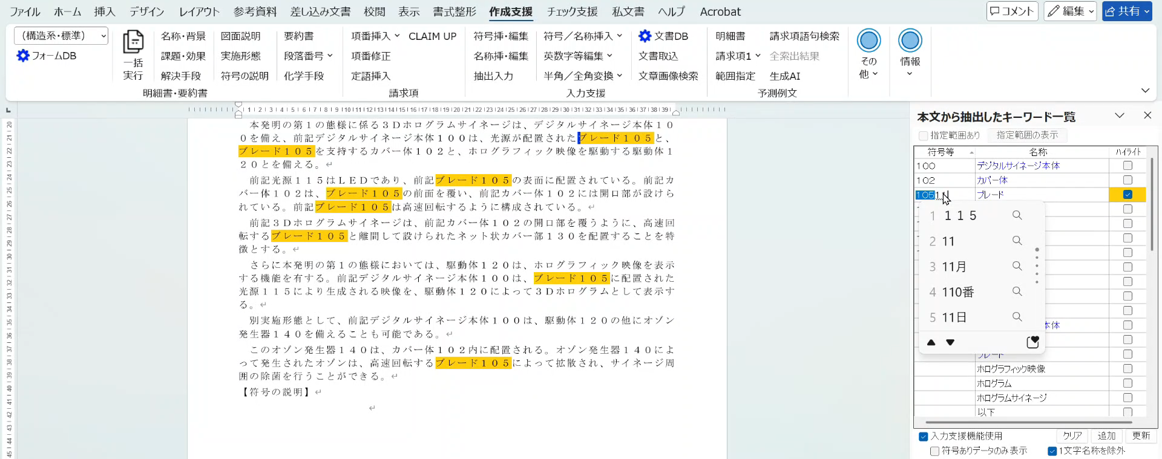This screenshot has width=1162, height=459.
Task: Click the keyword list horizontal scrollbar
Action: (1029, 422)
